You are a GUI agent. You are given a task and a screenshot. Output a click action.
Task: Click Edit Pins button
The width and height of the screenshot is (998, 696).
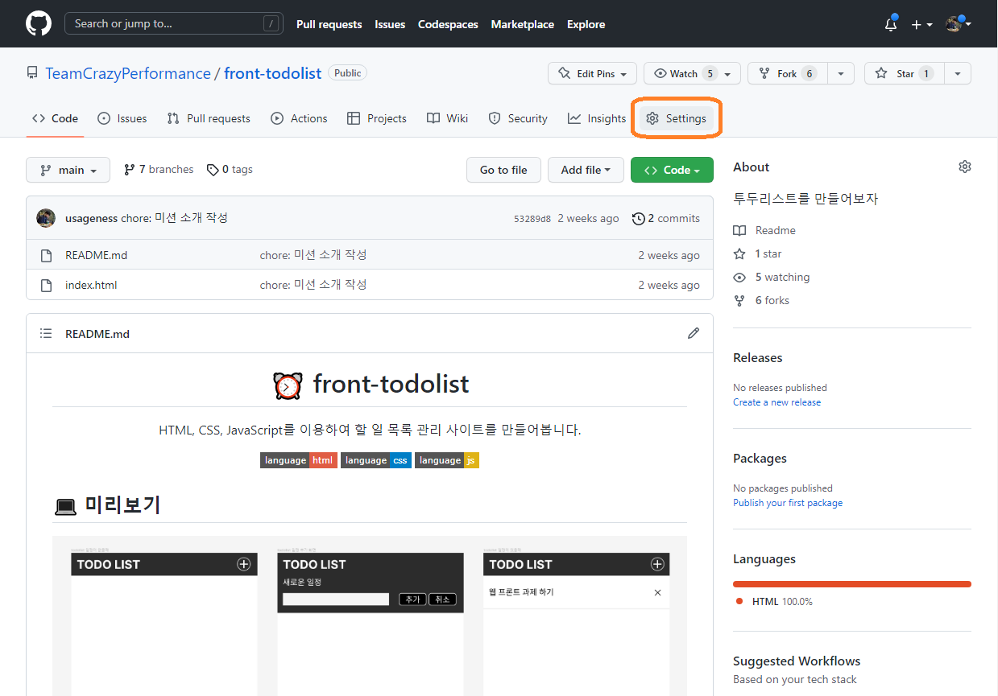point(592,73)
